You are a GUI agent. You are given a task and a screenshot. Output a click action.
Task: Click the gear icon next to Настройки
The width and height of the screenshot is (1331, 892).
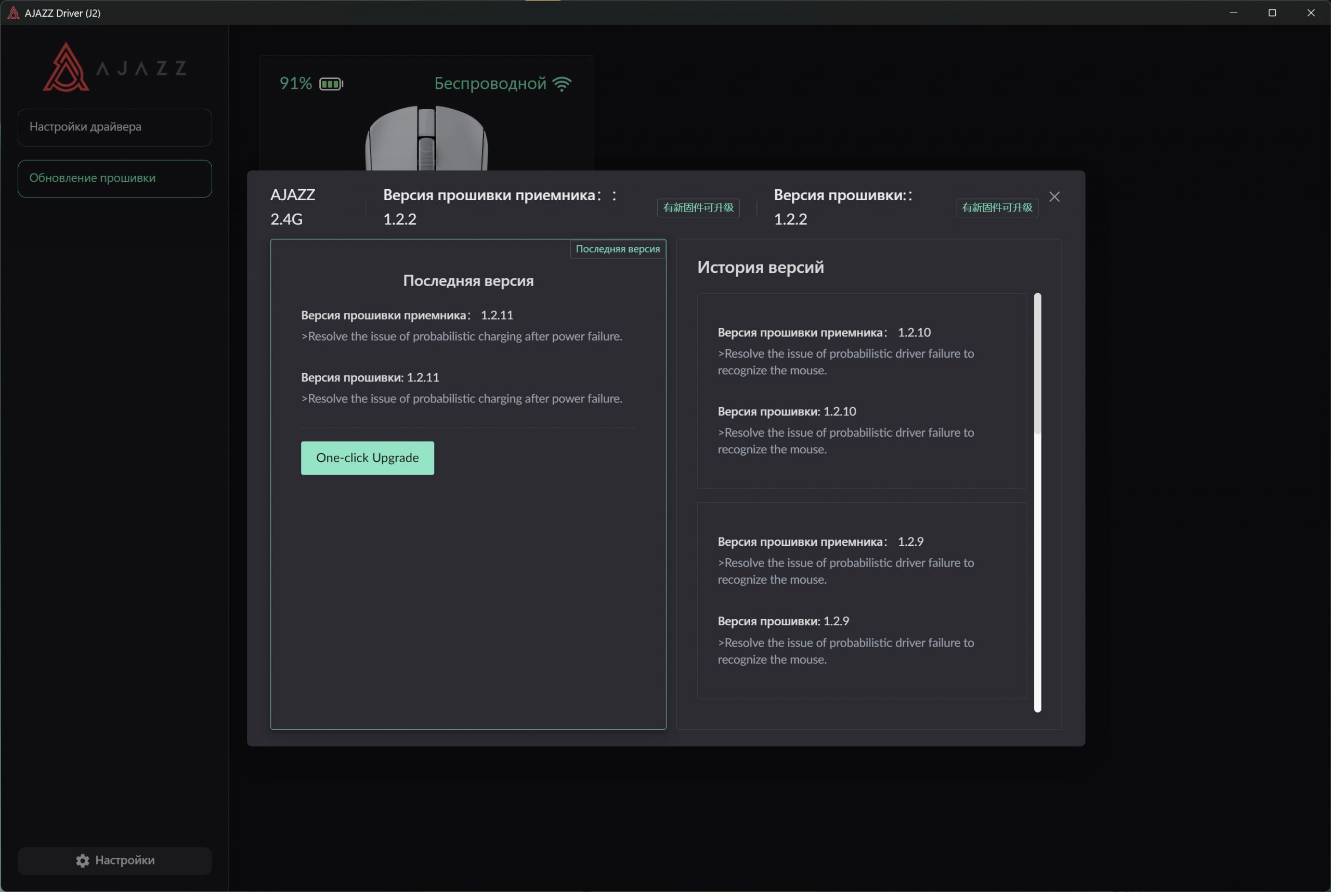[83, 860]
